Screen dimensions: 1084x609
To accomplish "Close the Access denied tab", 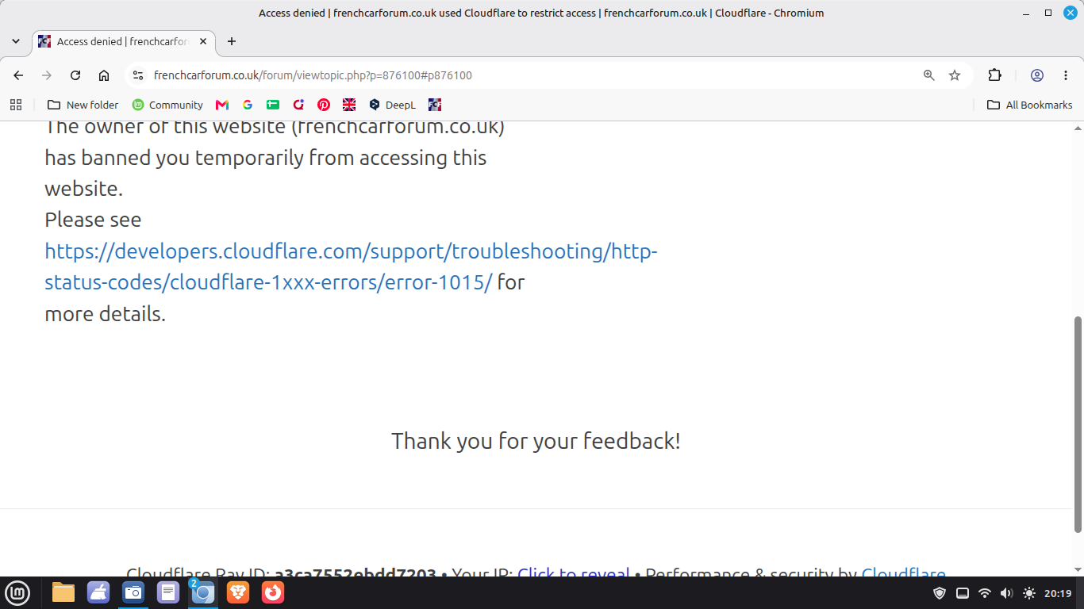I will 202,41.
